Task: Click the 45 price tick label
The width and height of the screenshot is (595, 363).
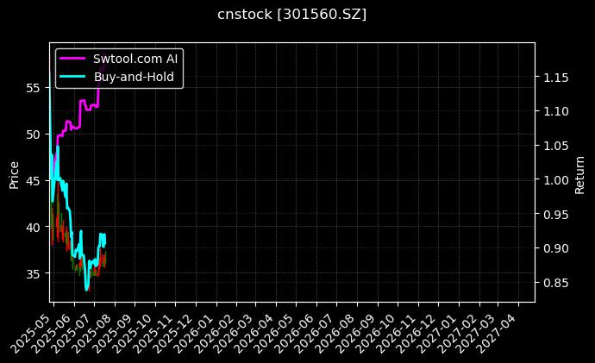Action: 34,181
